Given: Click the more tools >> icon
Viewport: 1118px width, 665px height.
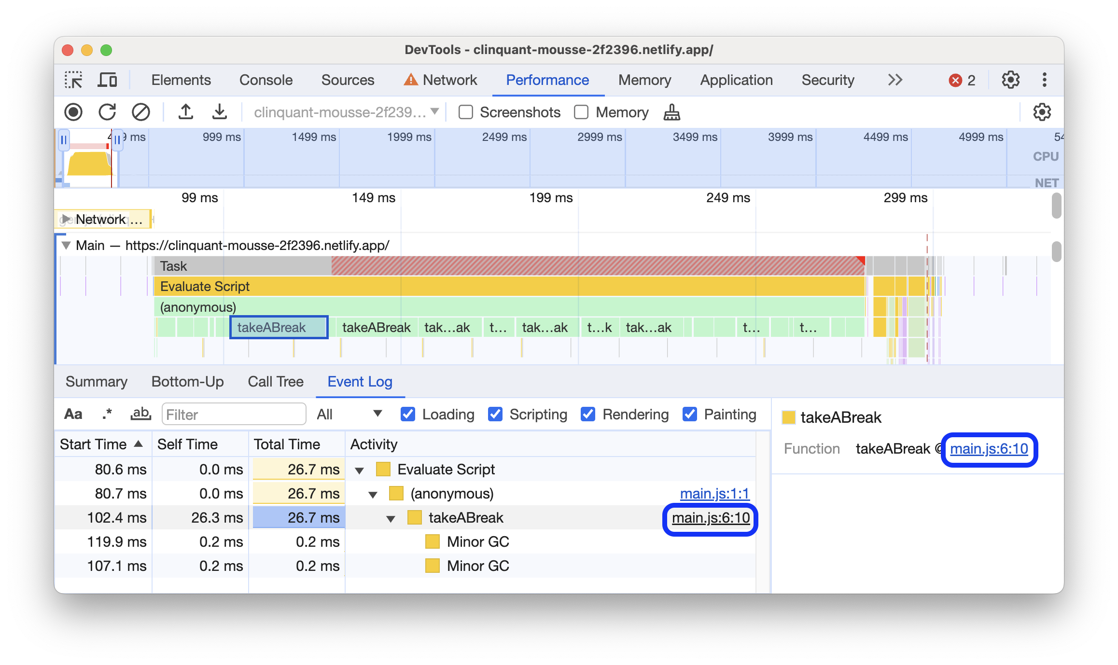Looking at the screenshot, I should pos(893,79).
